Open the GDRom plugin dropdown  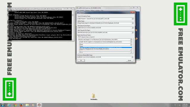point(133,23)
